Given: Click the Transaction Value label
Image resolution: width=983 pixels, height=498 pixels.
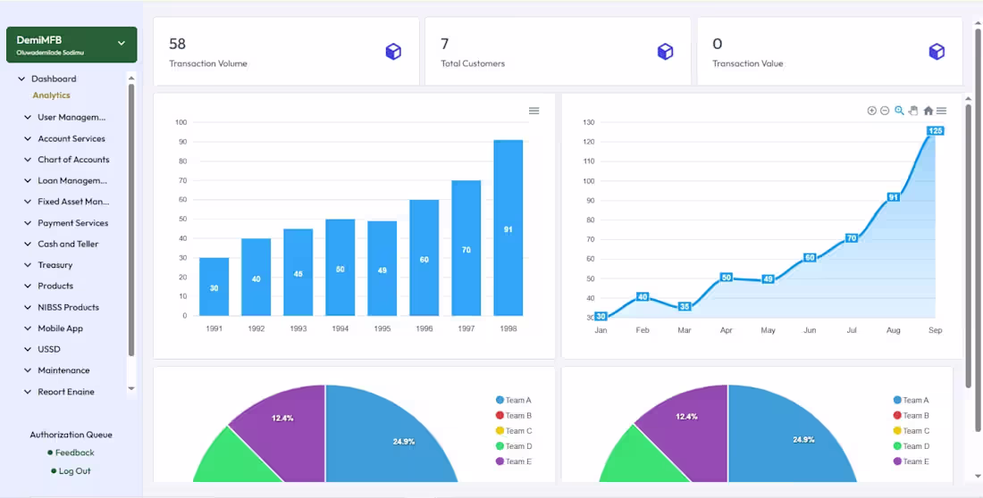Looking at the screenshot, I should click(x=747, y=63).
